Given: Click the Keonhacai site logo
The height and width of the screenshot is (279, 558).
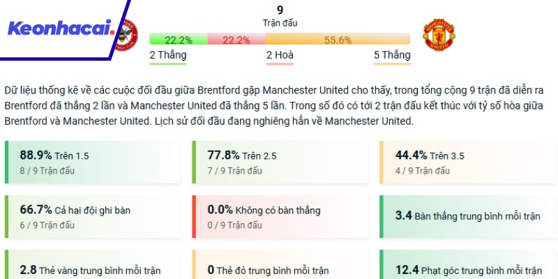Looking at the screenshot, I should pos(59,29).
